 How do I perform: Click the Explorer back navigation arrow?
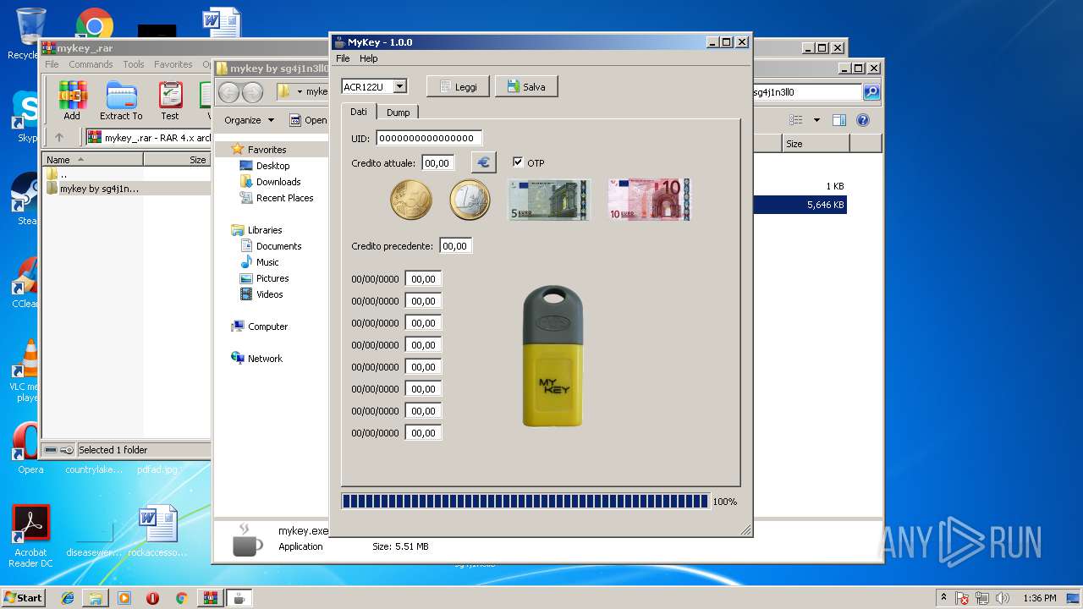tap(228, 92)
